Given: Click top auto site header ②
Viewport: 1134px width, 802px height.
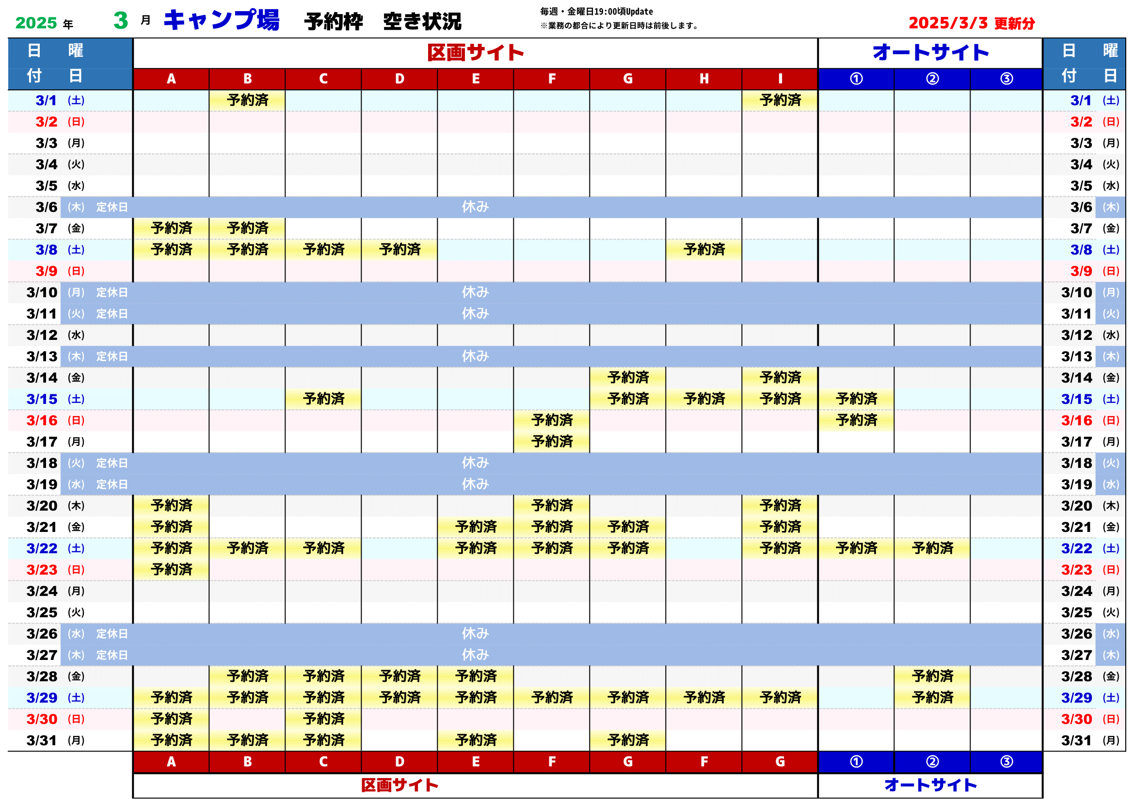Looking at the screenshot, I should point(932,79).
